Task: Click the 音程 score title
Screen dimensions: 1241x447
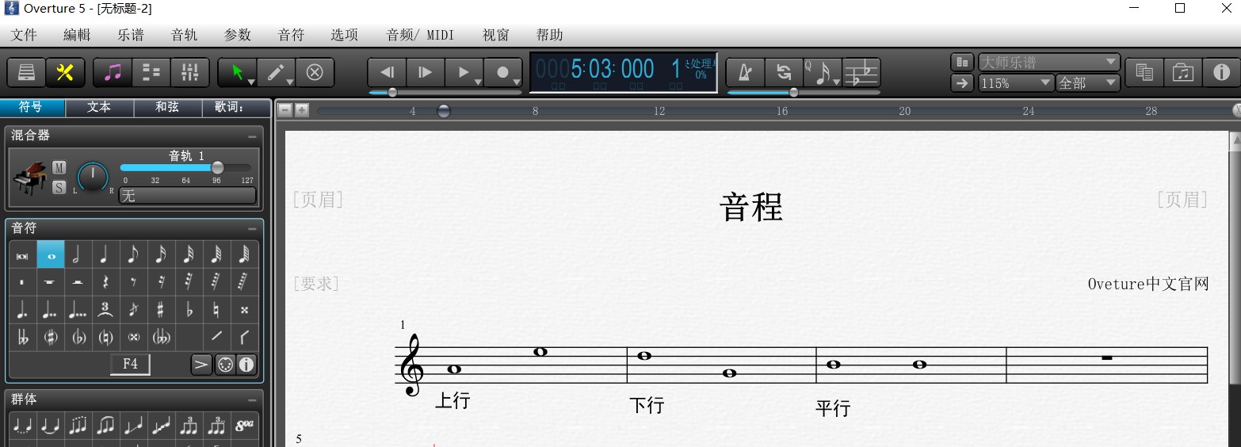Action: (x=751, y=207)
